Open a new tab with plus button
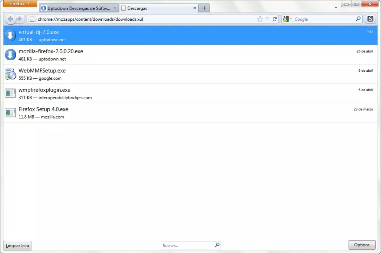 pyautogui.click(x=204, y=8)
